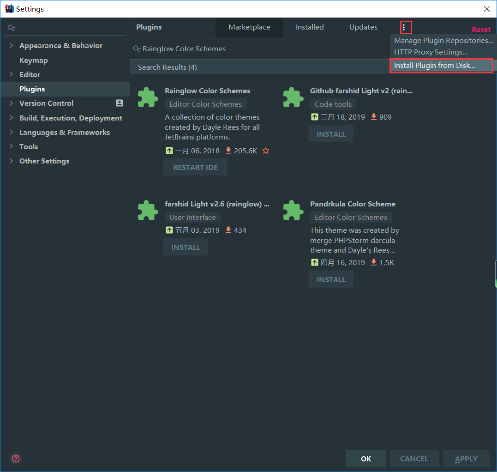This screenshot has height=472, width=497.
Task: Click the Reset link
Action: click(481, 30)
